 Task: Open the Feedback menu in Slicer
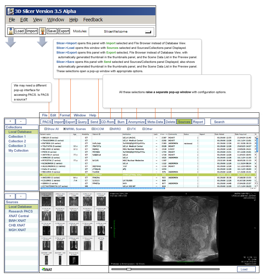(93, 20)
